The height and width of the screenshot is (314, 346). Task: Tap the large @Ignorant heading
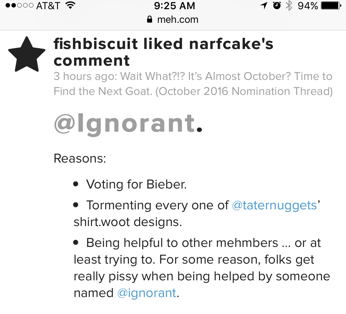click(x=128, y=123)
